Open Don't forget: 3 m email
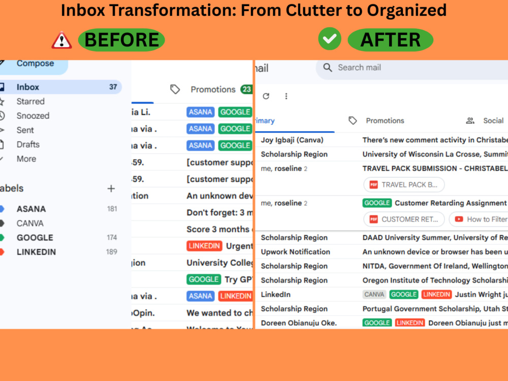508x381 pixels. [x=192, y=212]
